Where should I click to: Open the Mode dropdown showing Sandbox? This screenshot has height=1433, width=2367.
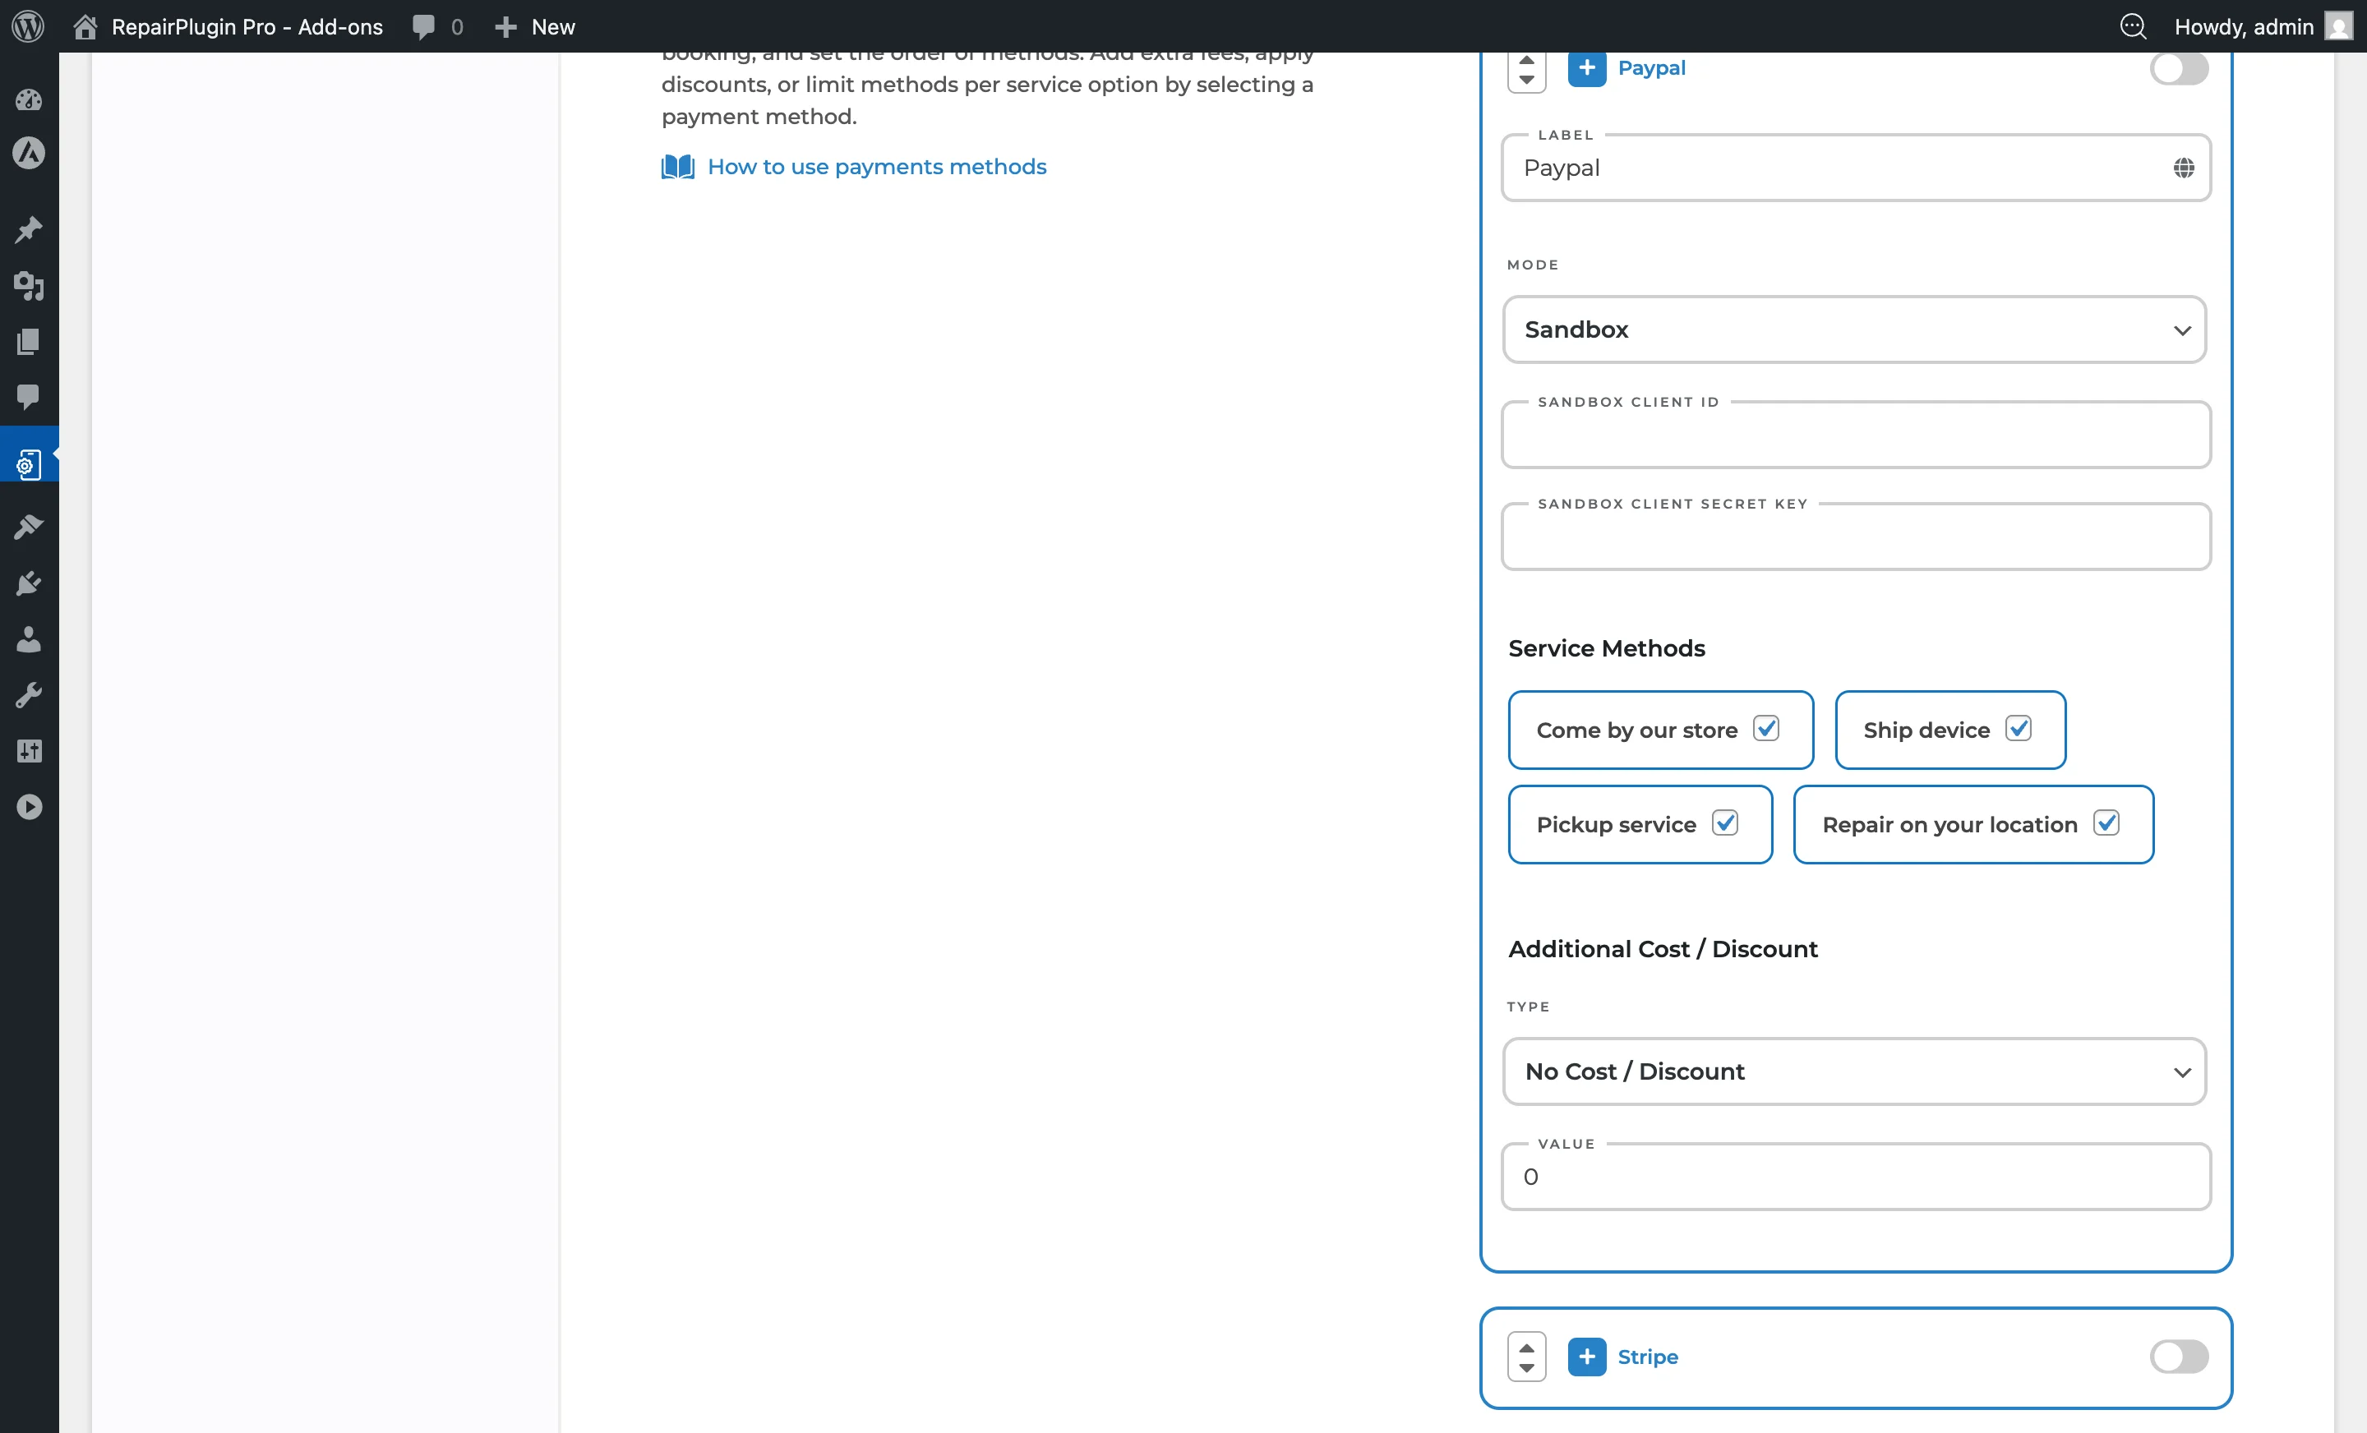(1854, 329)
